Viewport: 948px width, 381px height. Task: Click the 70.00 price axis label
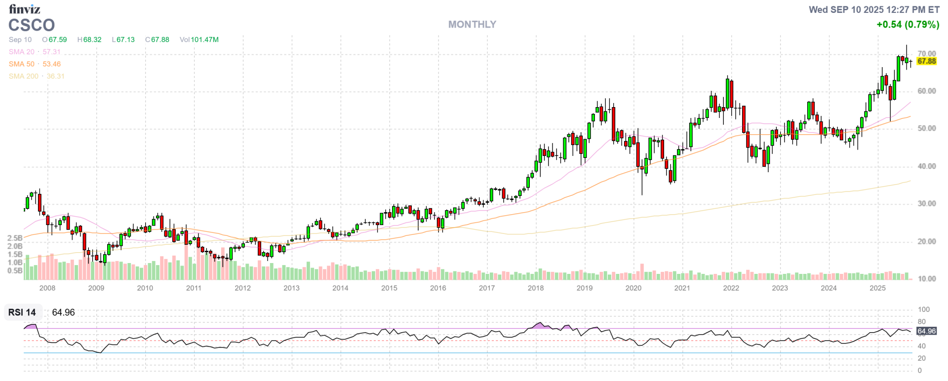926,53
